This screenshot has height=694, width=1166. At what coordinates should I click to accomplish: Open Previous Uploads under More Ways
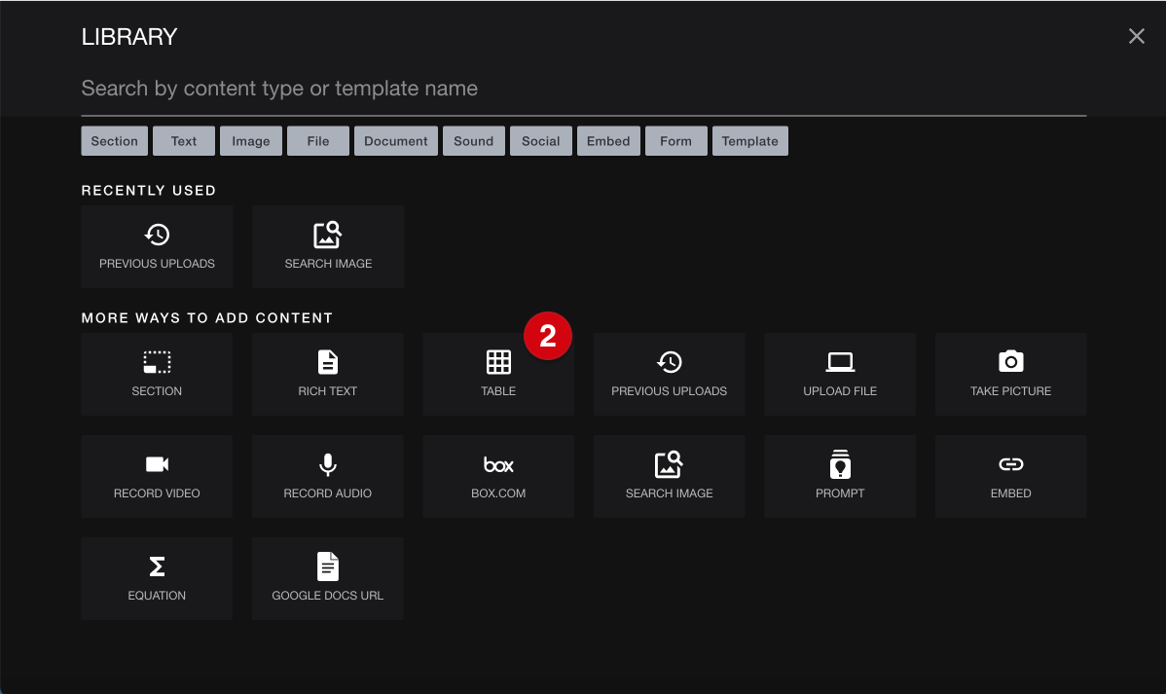[x=670, y=374]
